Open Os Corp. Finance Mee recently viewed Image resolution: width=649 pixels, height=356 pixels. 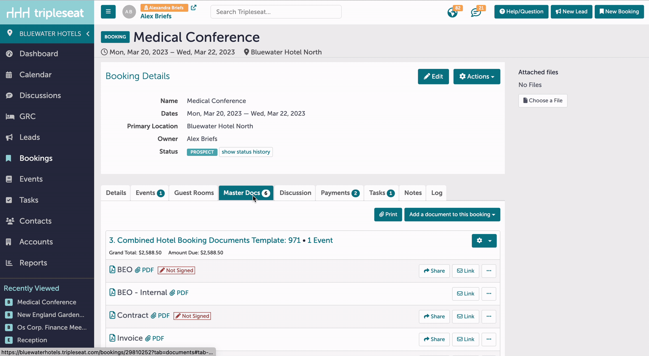click(x=52, y=327)
